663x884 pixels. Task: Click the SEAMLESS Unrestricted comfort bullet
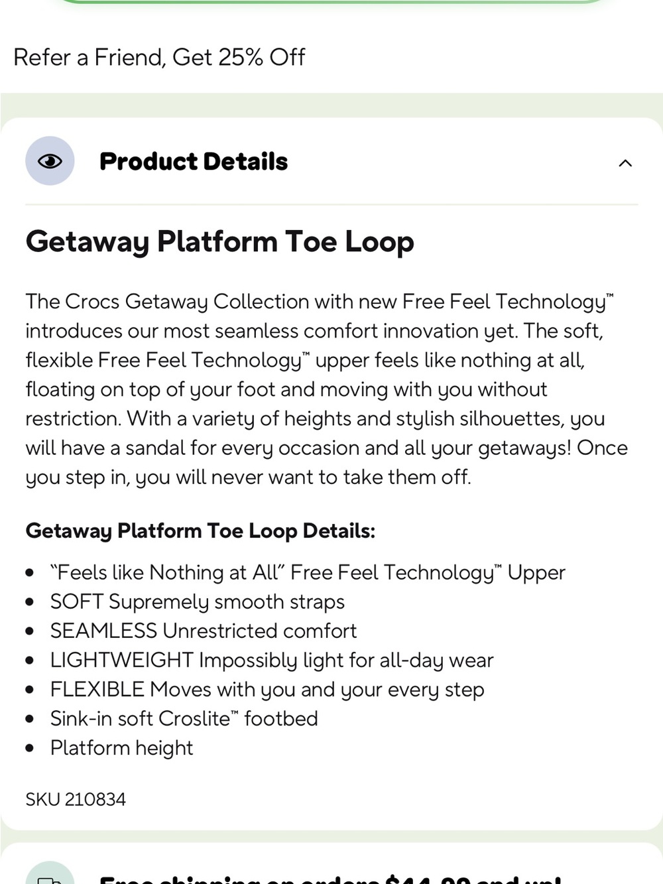click(204, 631)
